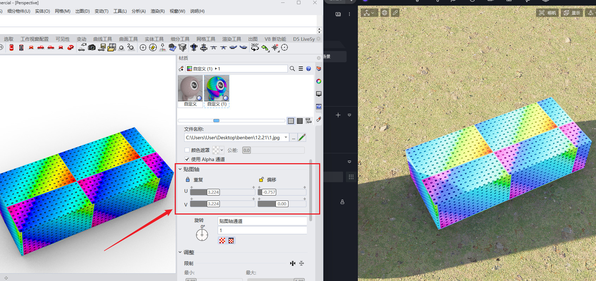Click the create new material icon
The width and height of the screenshot is (596, 281).
click(x=181, y=69)
